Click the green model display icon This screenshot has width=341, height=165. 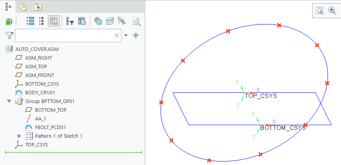[x=9, y=21]
